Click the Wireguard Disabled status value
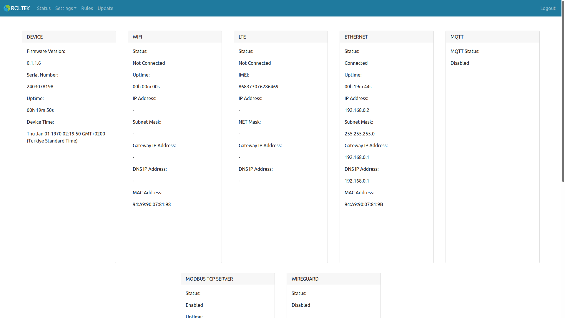The width and height of the screenshot is (565, 318). point(301,305)
